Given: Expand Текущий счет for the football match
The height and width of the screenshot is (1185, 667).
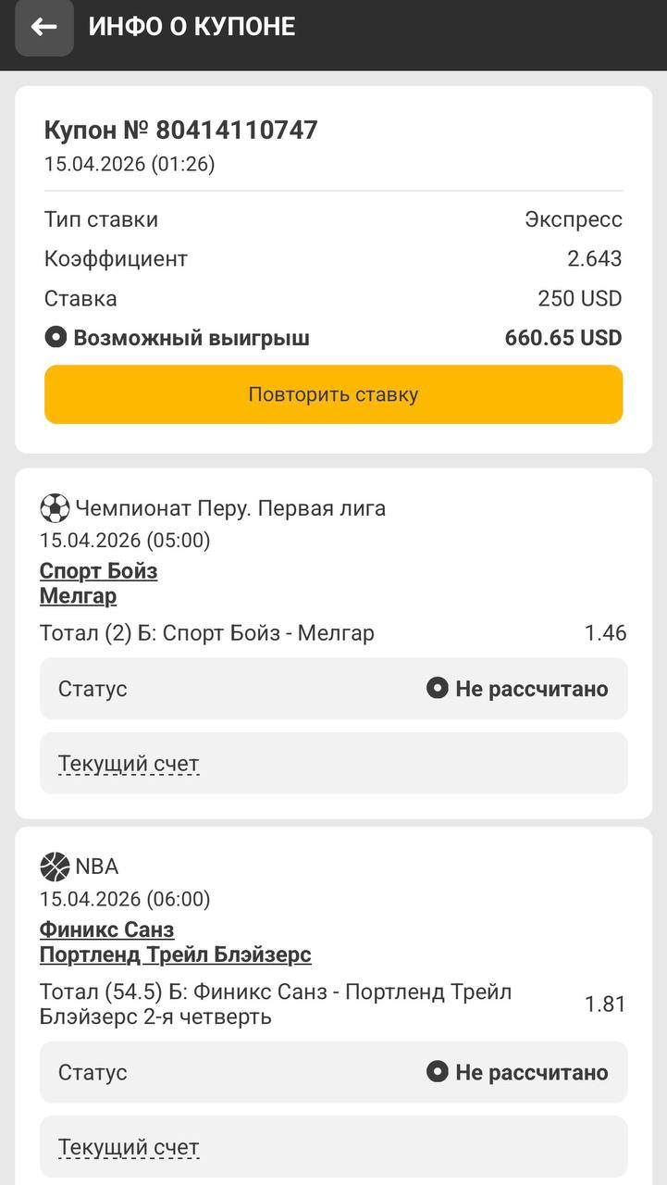Looking at the screenshot, I should 129,764.
